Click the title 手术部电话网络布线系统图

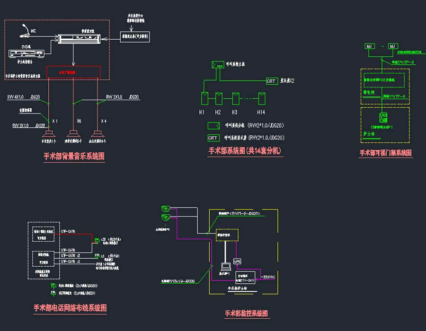pyautogui.click(x=70, y=308)
